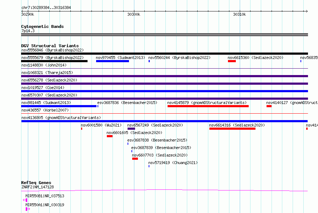
Task: Open the nsv5555679 (ByrskaBishop2022) label
Action: (x=53, y=58)
